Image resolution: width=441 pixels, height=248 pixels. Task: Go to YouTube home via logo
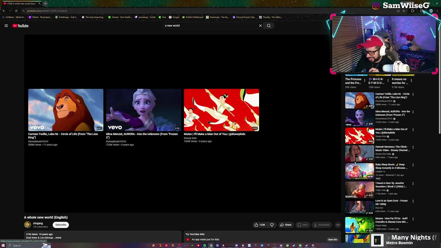click(20, 25)
